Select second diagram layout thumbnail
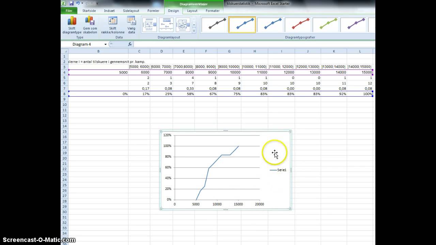Screen dimensions: 436x245 pyautogui.click(x=166, y=25)
